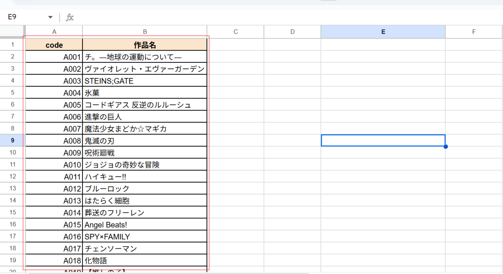
Task: Select cell containing A016
Action: coord(54,236)
